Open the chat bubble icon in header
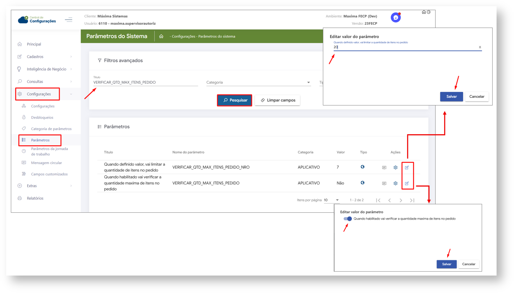 396,17
